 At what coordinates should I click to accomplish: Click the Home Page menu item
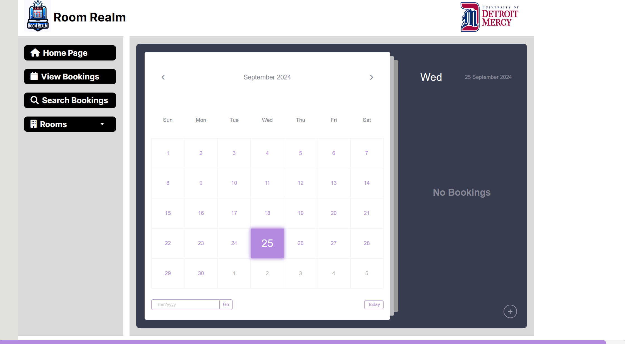point(70,53)
